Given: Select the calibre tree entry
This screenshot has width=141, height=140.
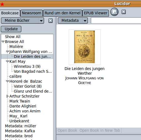Looking at the screenshot, I should click(x=16, y=76).
